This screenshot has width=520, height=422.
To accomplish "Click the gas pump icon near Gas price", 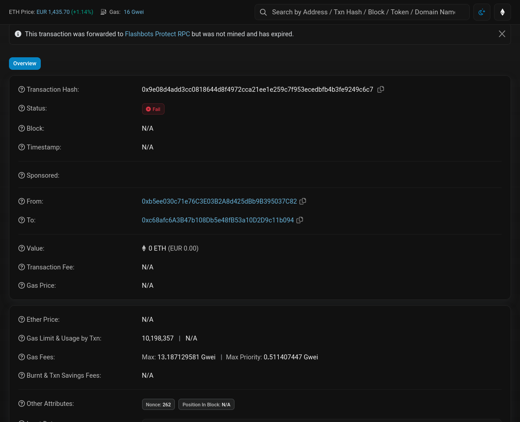I will tap(104, 12).
